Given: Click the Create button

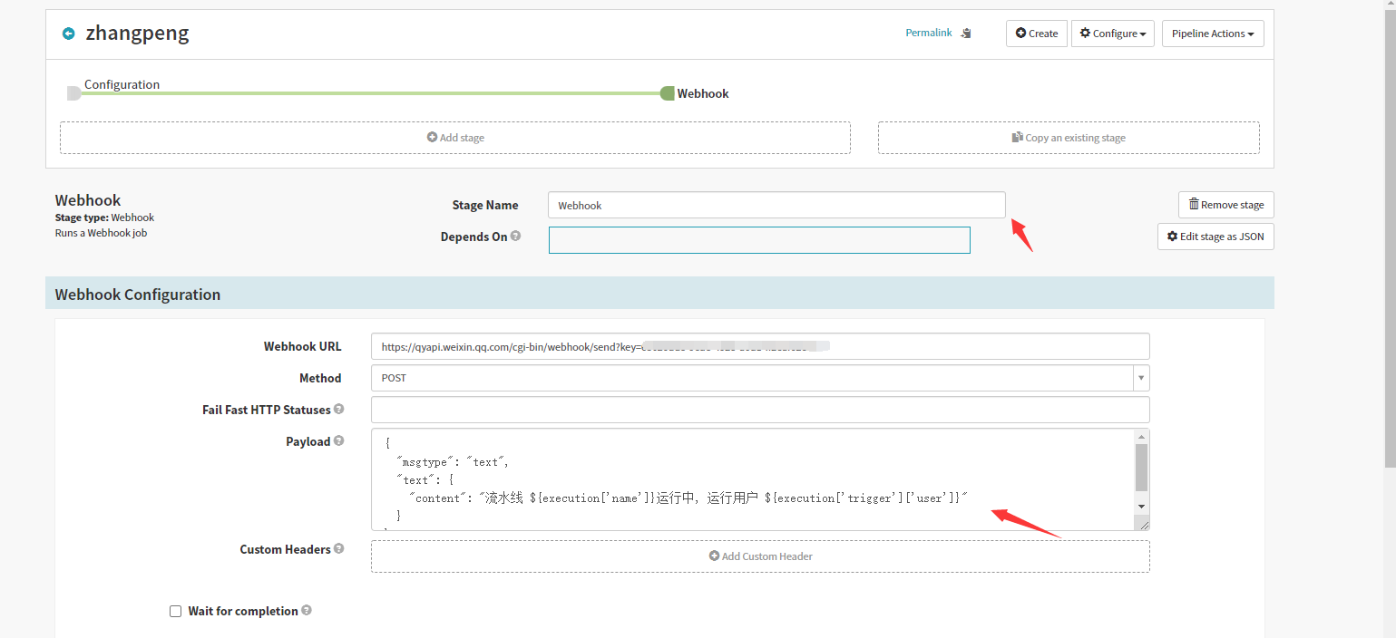Looking at the screenshot, I should point(1037,34).
